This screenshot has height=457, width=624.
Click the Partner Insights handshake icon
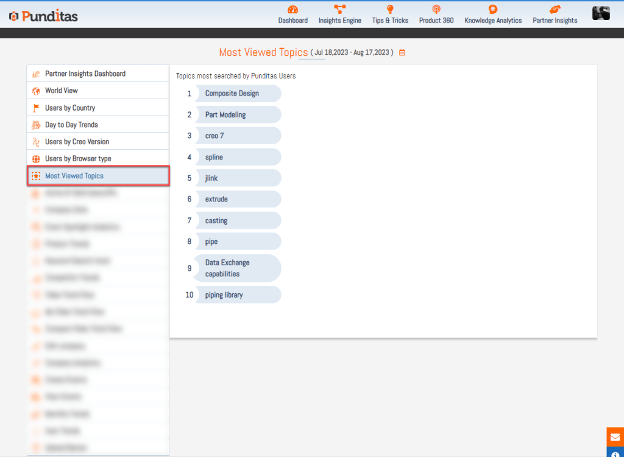tap(555, 10)
